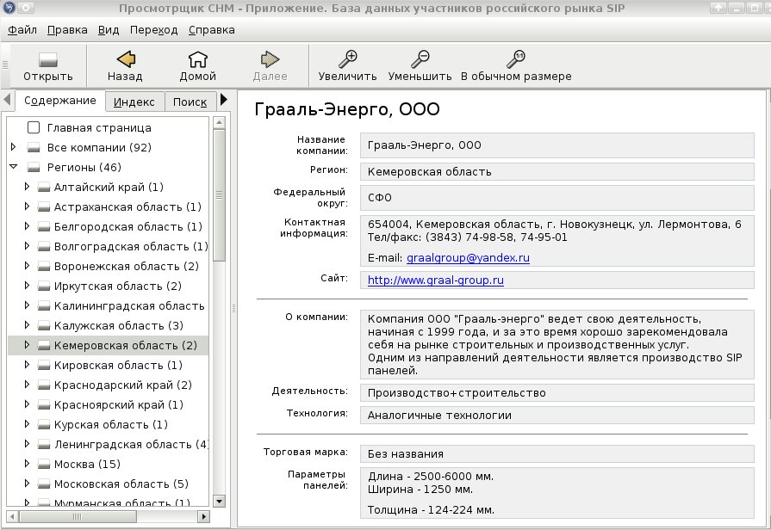Screen dimensions: 771x530
Task: Click the book icon beside Москва (15)
Action: click(x=44, y=464)
